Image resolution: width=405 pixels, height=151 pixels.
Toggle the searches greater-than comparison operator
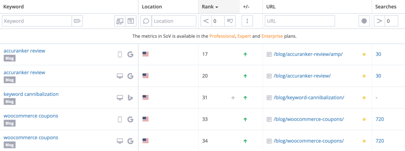click(x=379, y=21)
